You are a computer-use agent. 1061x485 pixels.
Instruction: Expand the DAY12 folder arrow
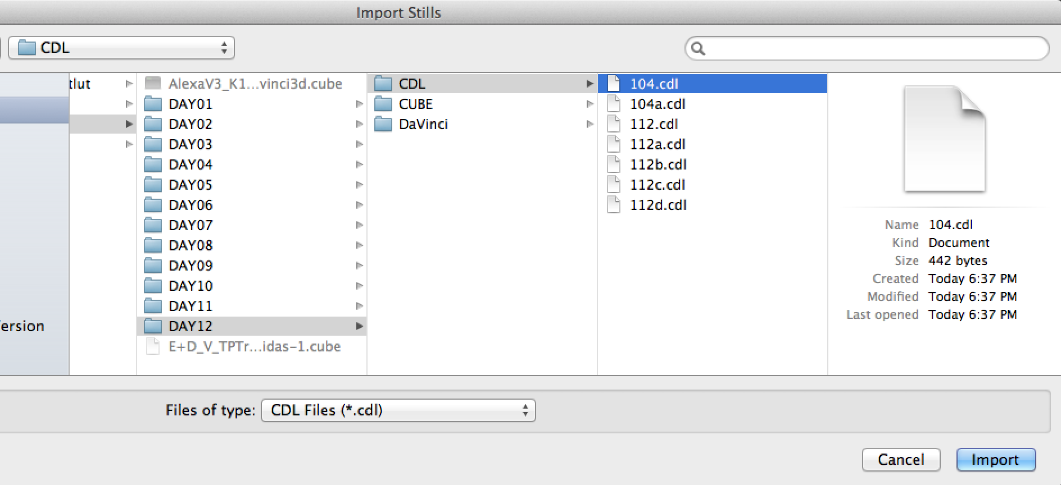[x=359, y=326]
